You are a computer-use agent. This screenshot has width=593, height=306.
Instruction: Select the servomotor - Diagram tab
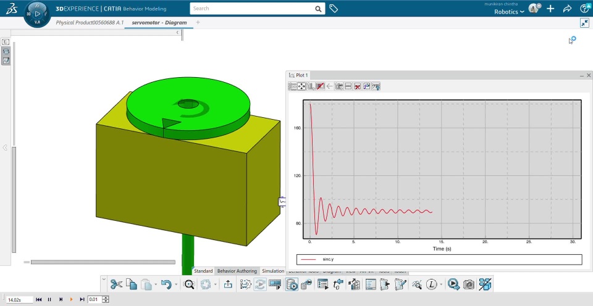click(159, 22)
